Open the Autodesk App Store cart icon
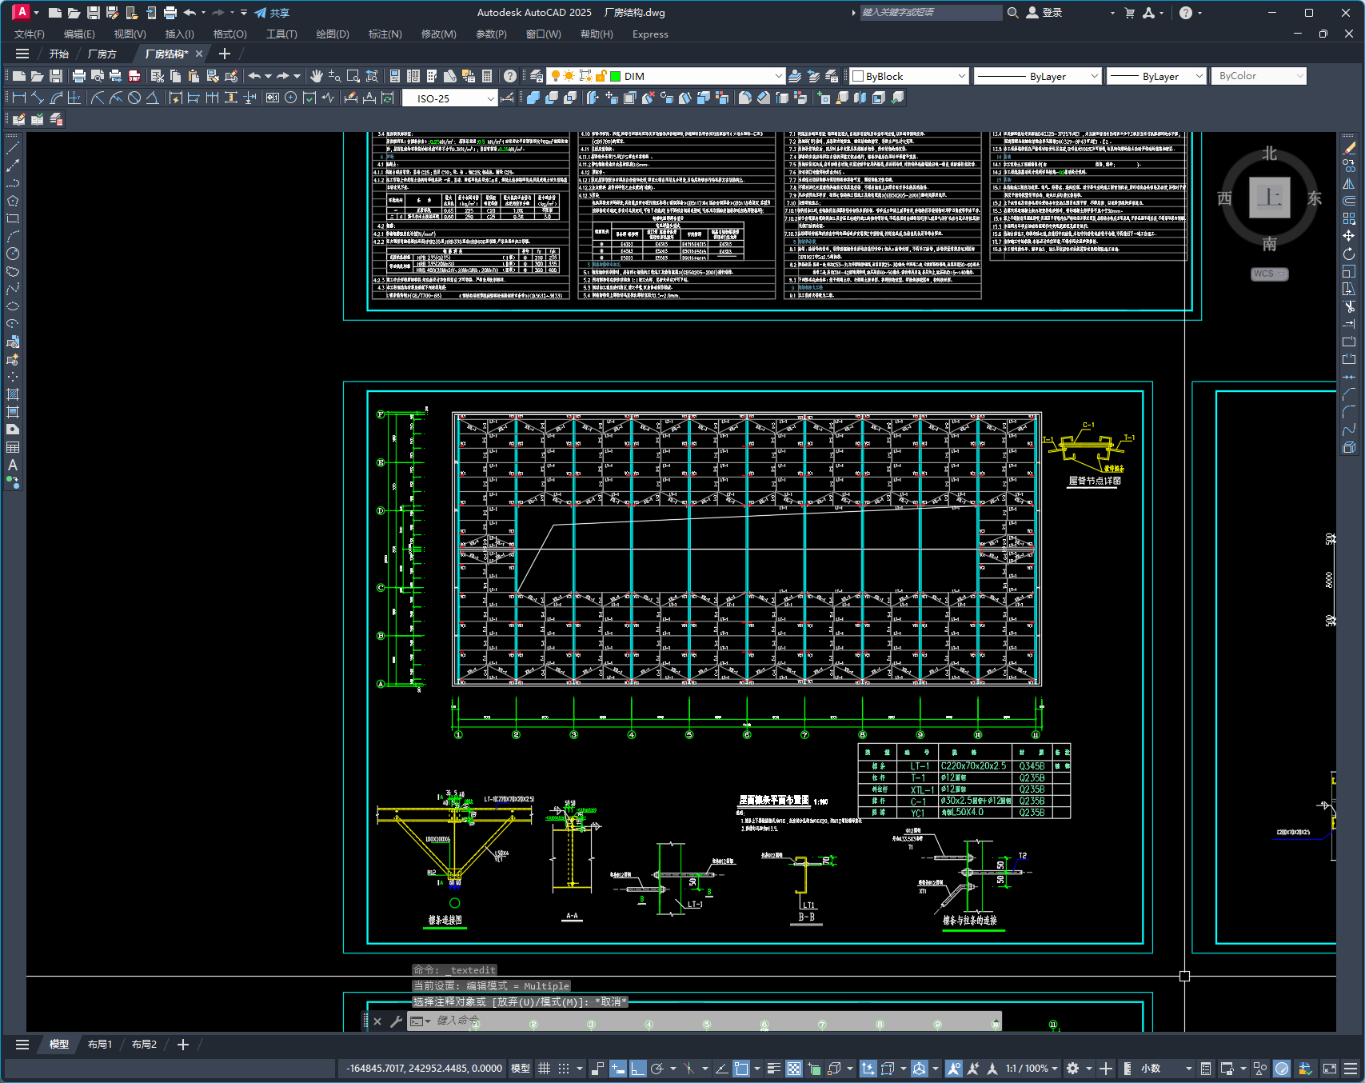Image resolution: width=1365 pixels, height=1083 pixels. (1129, 13)
